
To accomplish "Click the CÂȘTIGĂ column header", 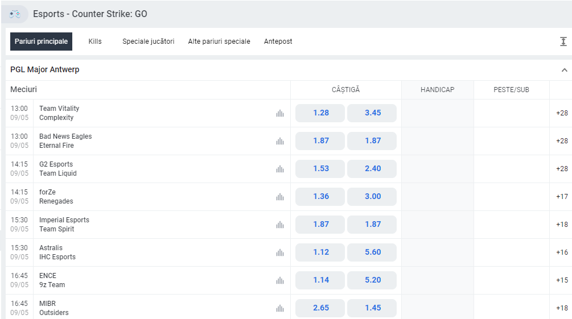I will pyautogui.click(x=345, y=90).
